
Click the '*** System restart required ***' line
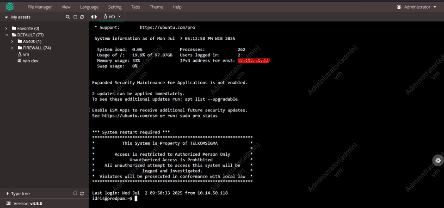131,132
